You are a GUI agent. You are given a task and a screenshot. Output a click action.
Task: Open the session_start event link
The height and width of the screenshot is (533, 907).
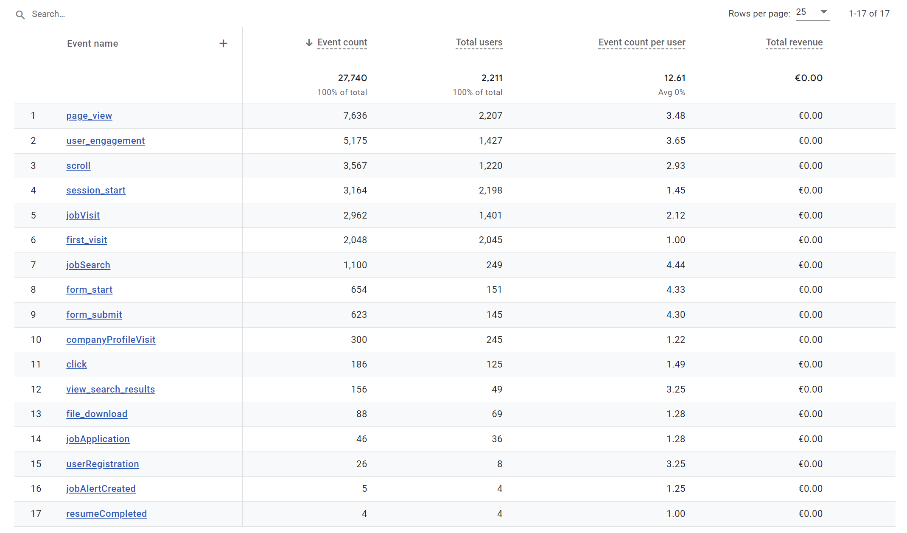point(96,191)
